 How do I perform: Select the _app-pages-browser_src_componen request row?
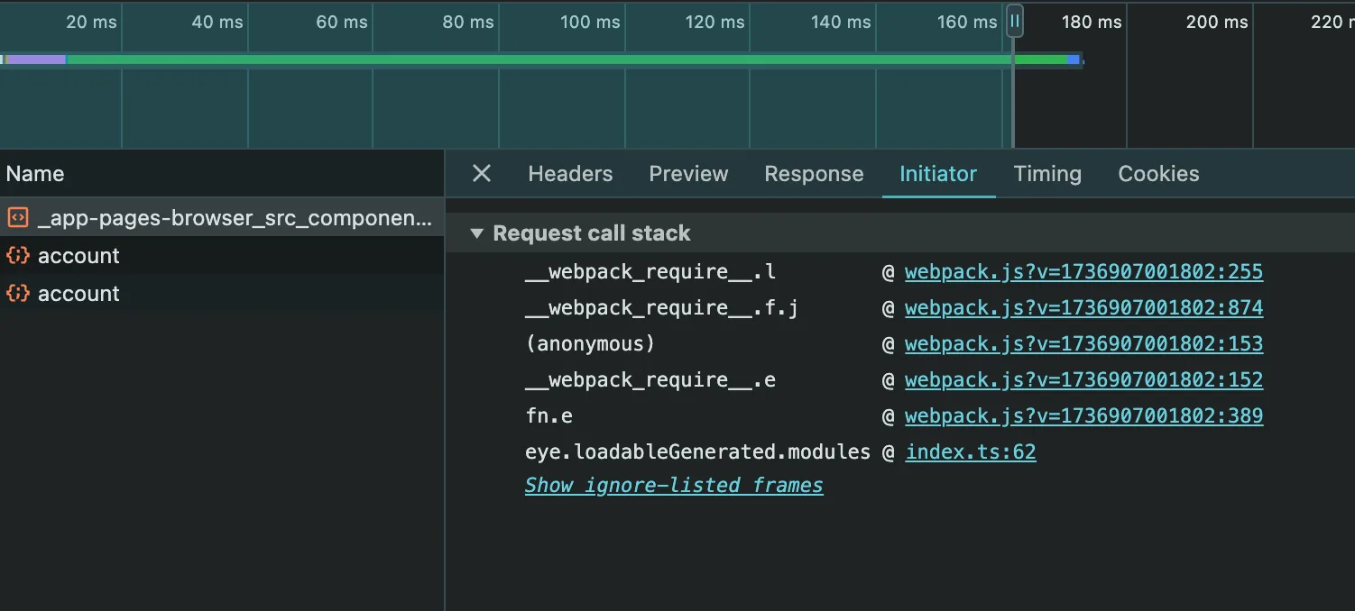[222, 217]
